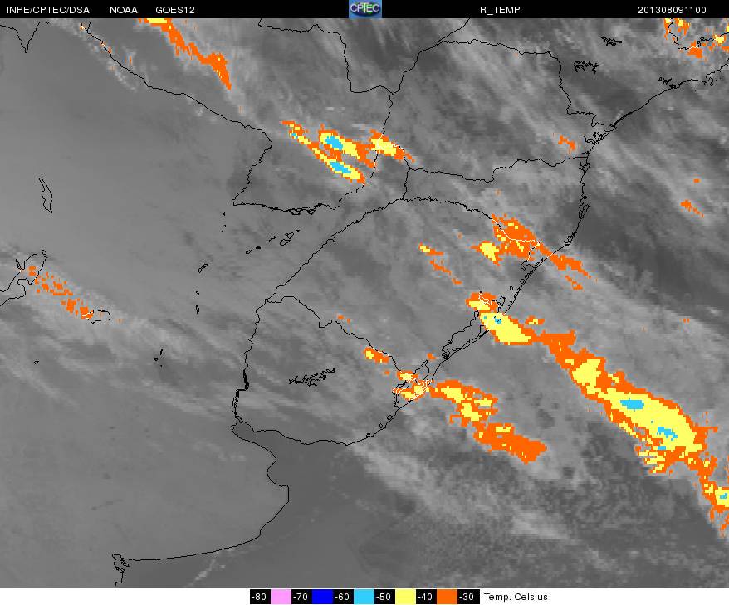The image size is (729, 605).
Task: Click the NOAA label in the header
Action: [x=123, y=10]
